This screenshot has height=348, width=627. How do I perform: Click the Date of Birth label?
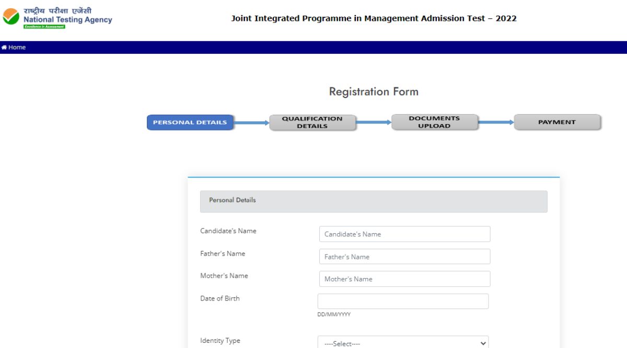(x=220, y=298)
